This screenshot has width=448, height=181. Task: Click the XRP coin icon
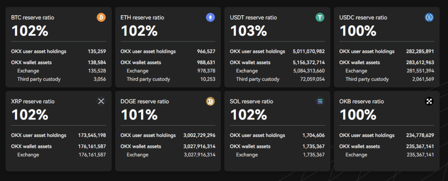coord(101,102)
